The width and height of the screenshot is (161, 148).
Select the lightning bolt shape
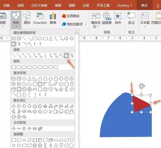pos(56,89)
